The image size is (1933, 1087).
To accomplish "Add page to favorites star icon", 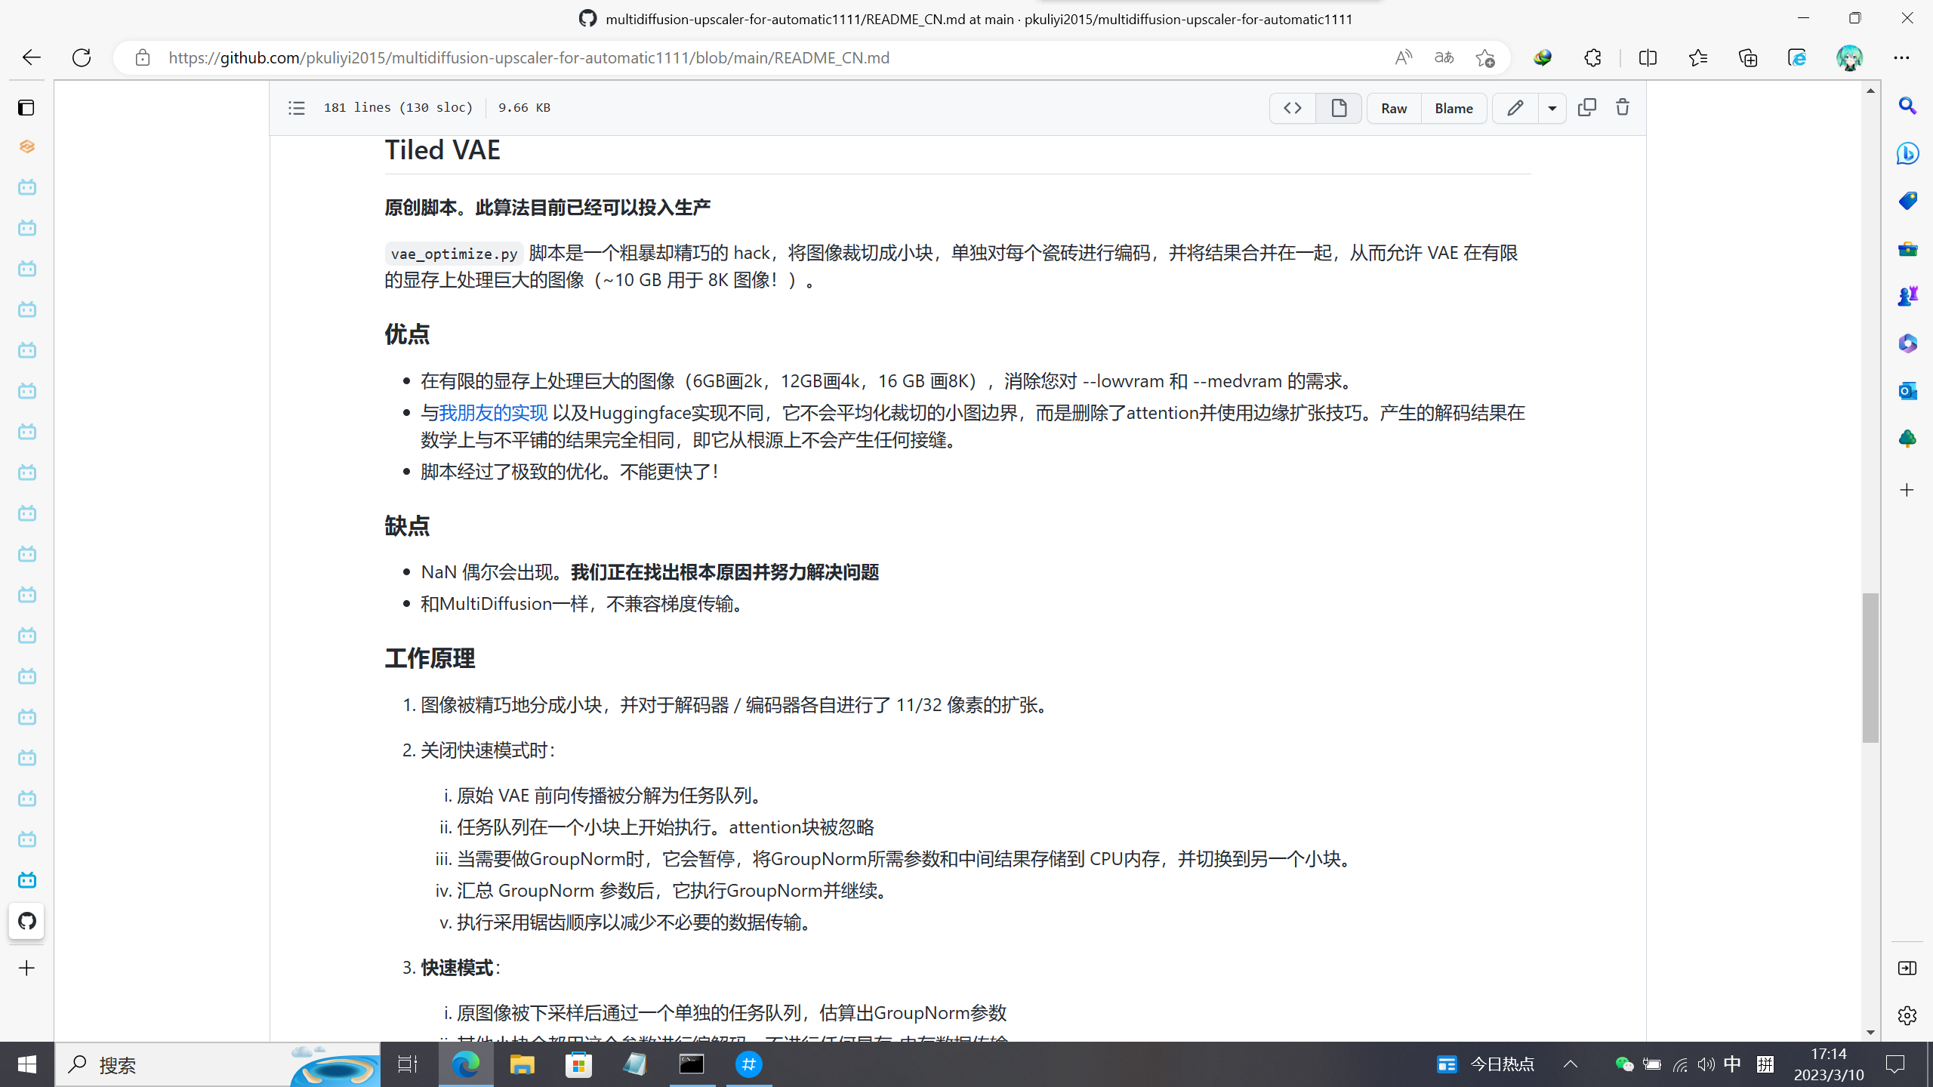I will (x=1484, y=57).
